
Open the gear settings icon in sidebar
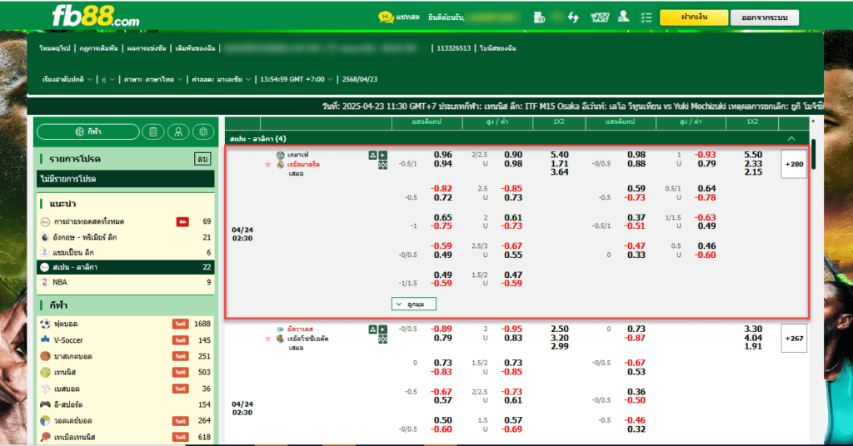(x=203, y=131)
